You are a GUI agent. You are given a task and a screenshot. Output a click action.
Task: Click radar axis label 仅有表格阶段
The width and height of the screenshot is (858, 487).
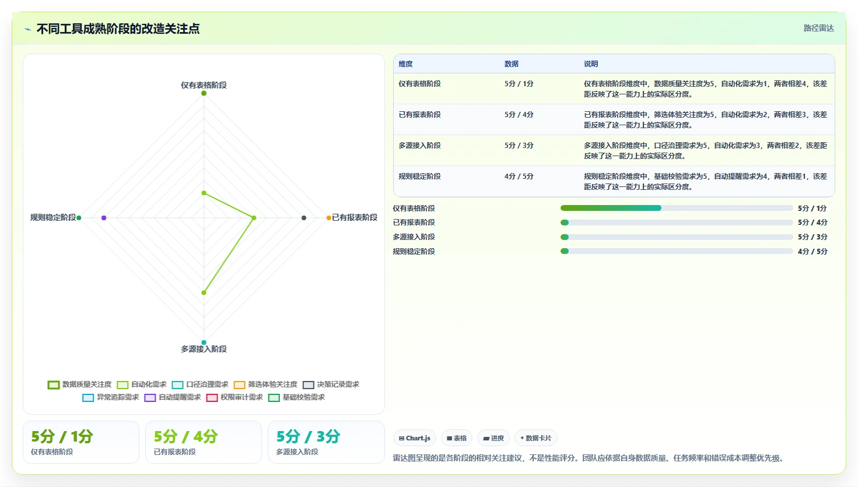click(204, 85)
